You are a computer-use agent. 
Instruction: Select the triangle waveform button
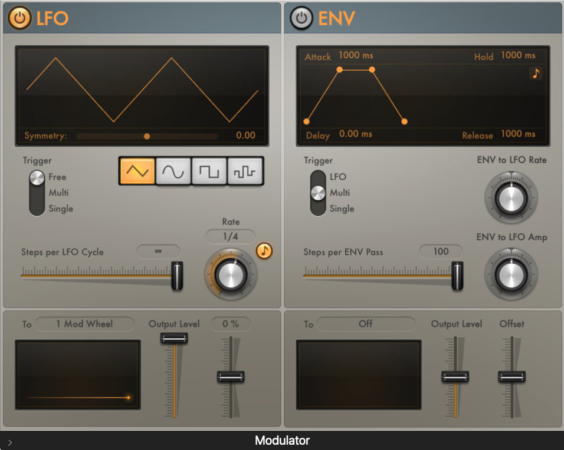click(137, 171)
